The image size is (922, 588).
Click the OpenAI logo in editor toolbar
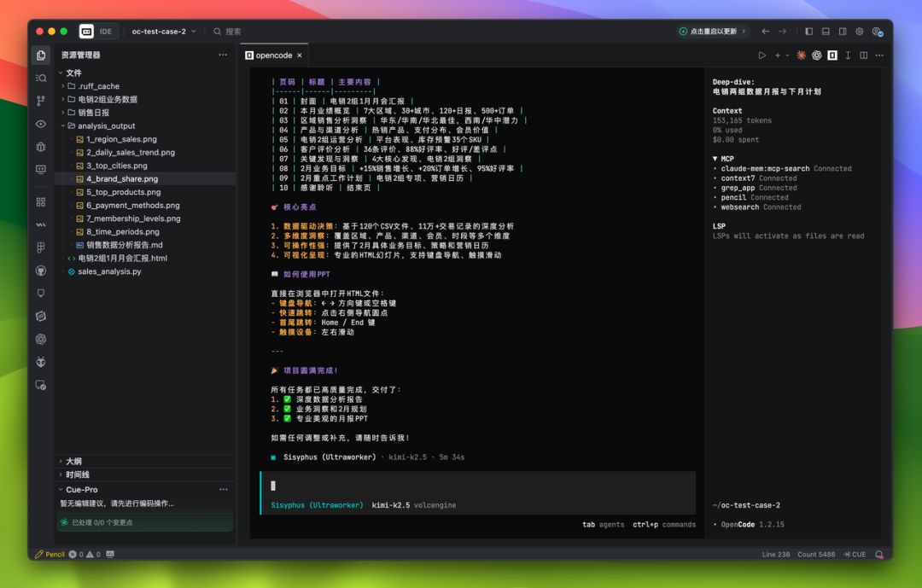pos(816,55)
